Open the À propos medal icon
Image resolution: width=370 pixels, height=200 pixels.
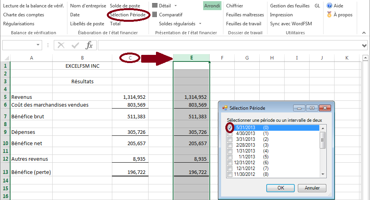tap(329, 15)
